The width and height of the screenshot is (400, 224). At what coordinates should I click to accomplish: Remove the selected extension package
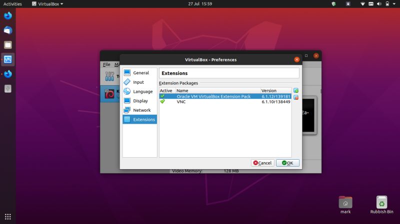coord(296,97)
